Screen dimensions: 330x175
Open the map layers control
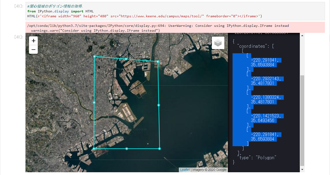(218, 43)
